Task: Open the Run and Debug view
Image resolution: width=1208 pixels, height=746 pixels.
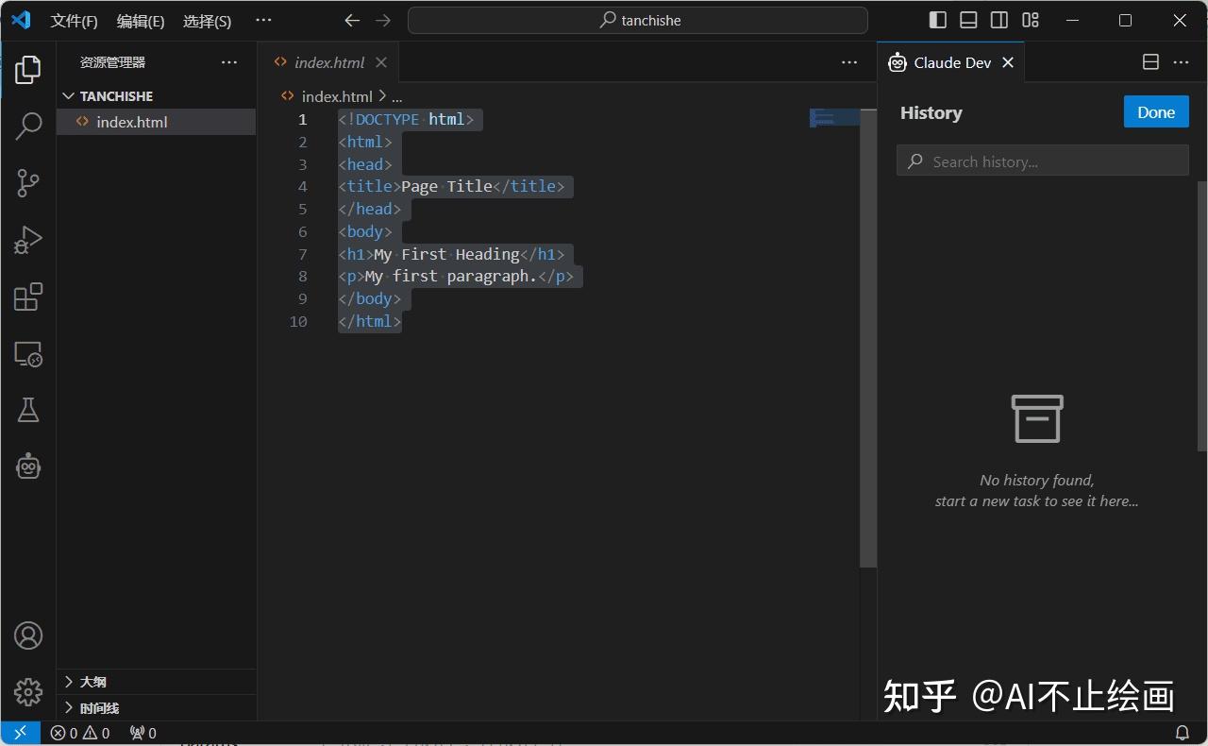Action: (28, 240)
